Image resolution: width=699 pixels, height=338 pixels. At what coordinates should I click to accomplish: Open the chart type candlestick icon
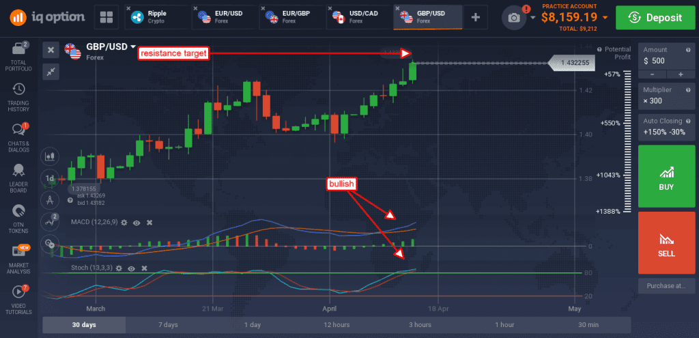(49, 156)
